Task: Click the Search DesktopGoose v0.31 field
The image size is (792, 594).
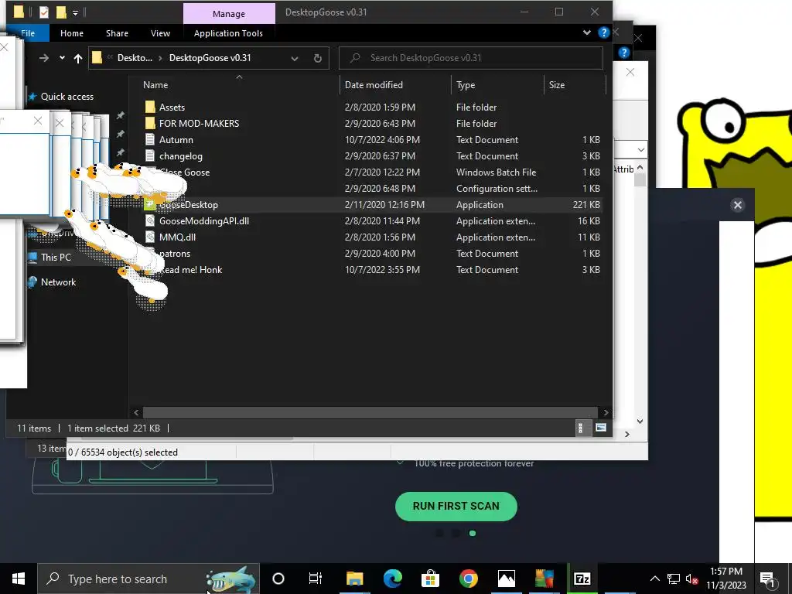Action: click(471, 58)
